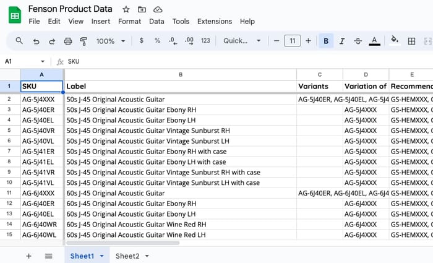Open more number formats (123)
433x263 pixels.
tap(205, 41)
